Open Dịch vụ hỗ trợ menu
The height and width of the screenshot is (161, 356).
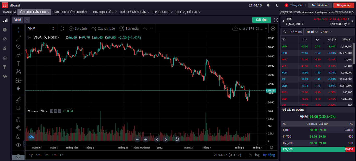[x=188, y=12]
